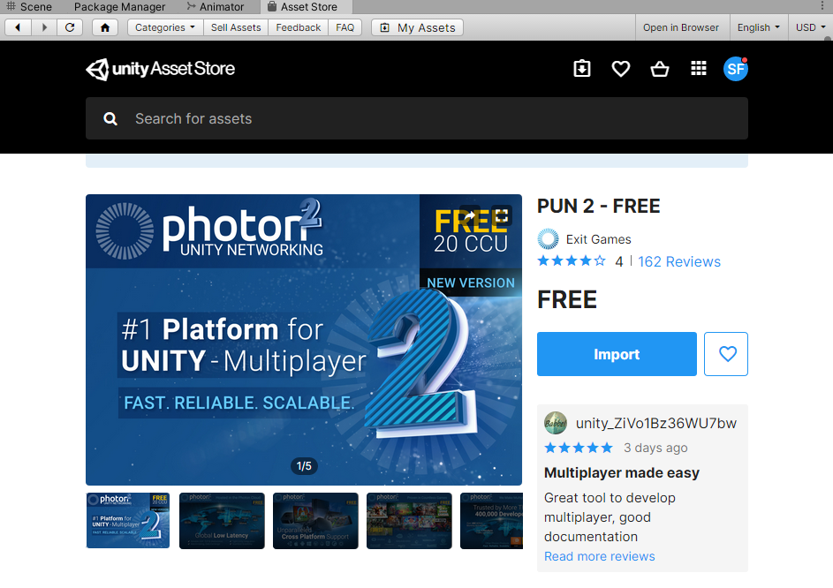This screenshot has height=588, width=833.
Task: Open the 162 Reviews link
Action: (679, 262)
